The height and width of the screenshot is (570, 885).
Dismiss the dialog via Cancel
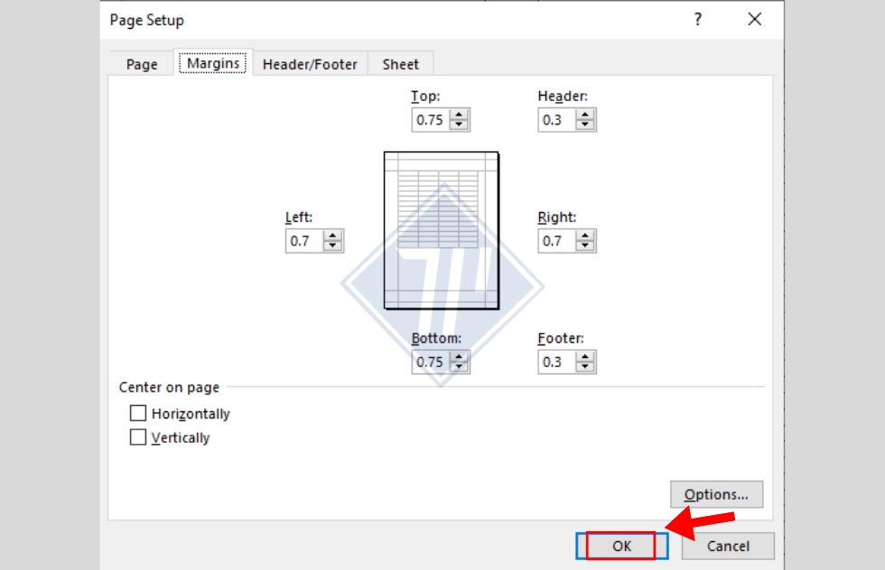click(x=727, y=546)
